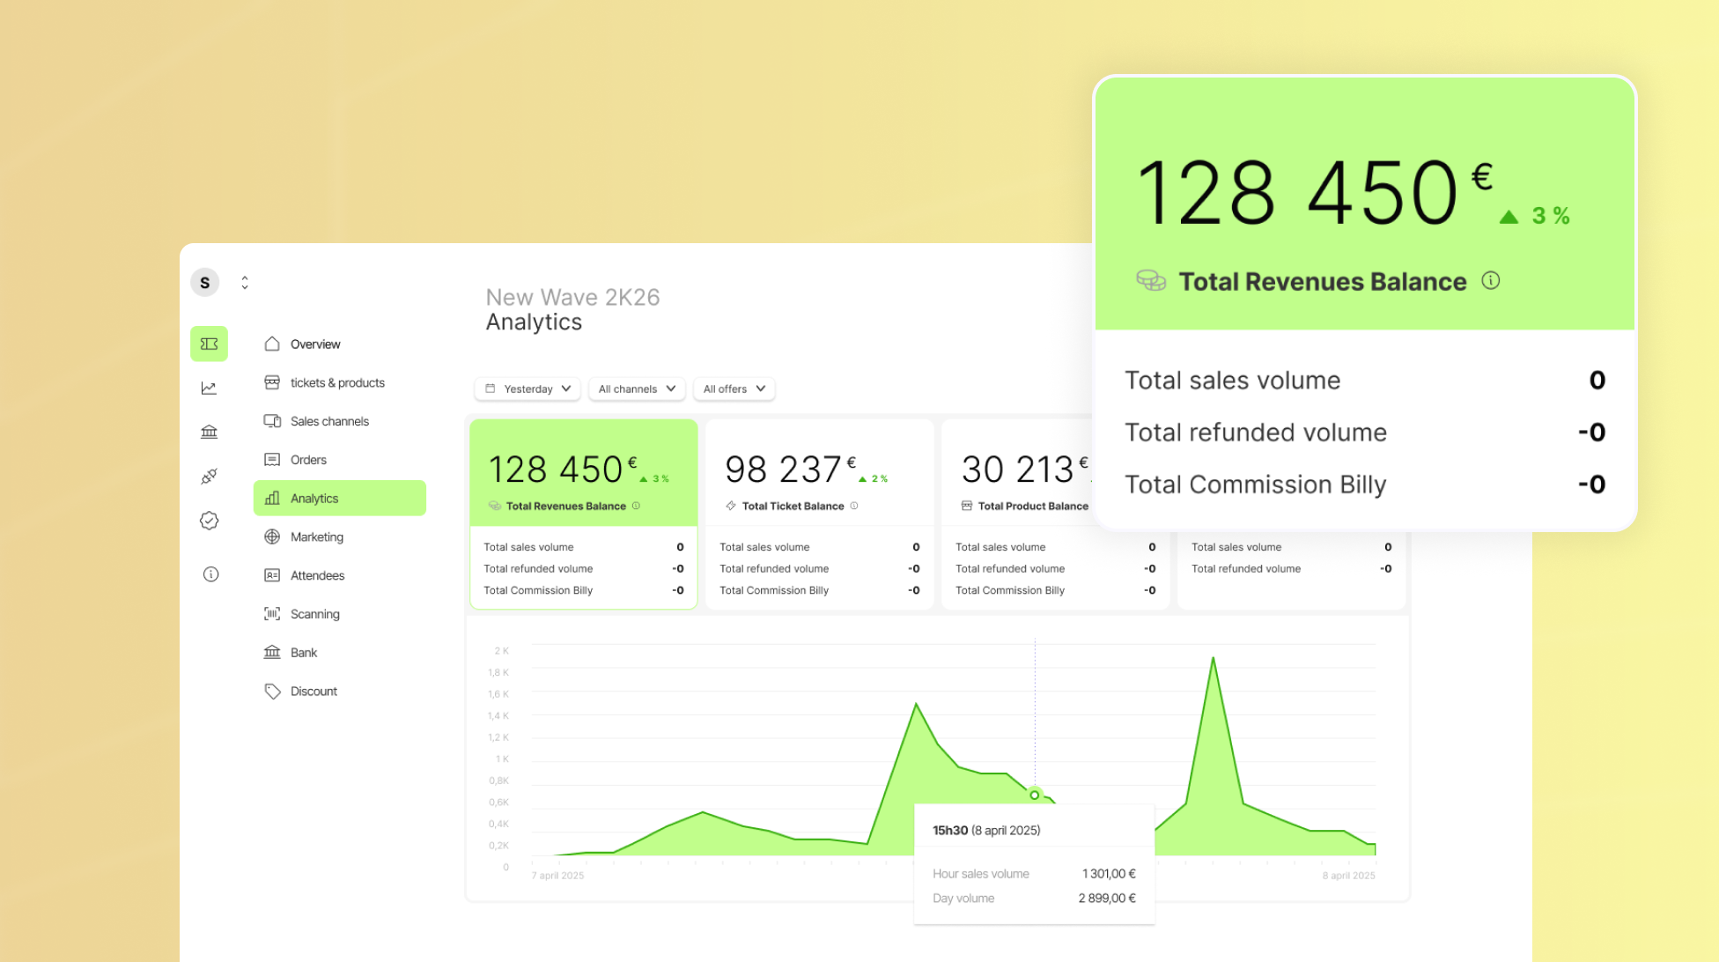The image size is (1719, 962).
Task: Go to Overview menu item
Action: [315, 344]
